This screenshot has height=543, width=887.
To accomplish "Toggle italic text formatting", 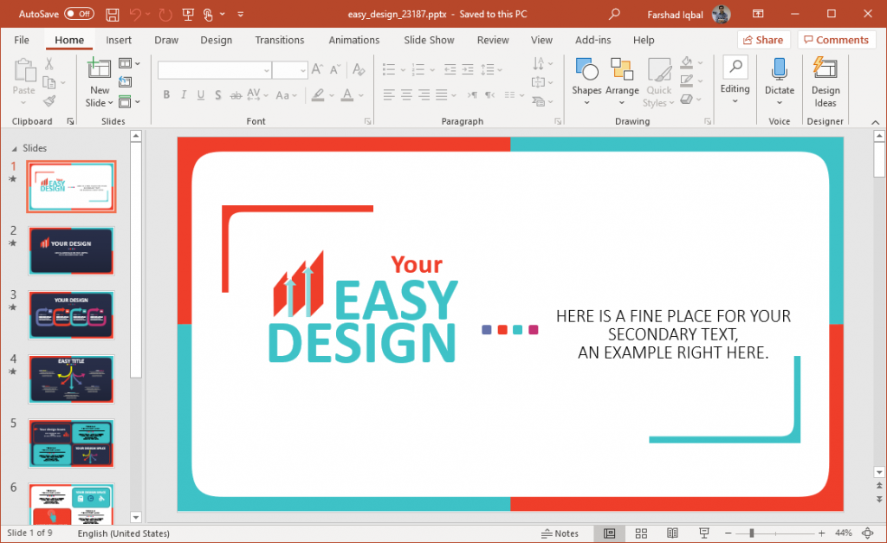I will tap(184, 94).
